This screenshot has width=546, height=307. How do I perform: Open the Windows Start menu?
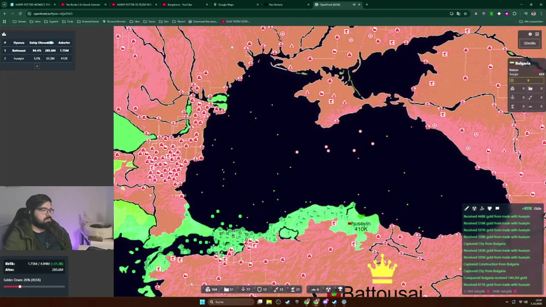[x=202, y=302]
